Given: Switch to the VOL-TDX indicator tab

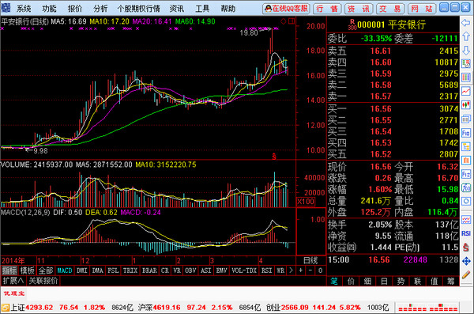Looking at the screenshot, I should coord(244,270).
